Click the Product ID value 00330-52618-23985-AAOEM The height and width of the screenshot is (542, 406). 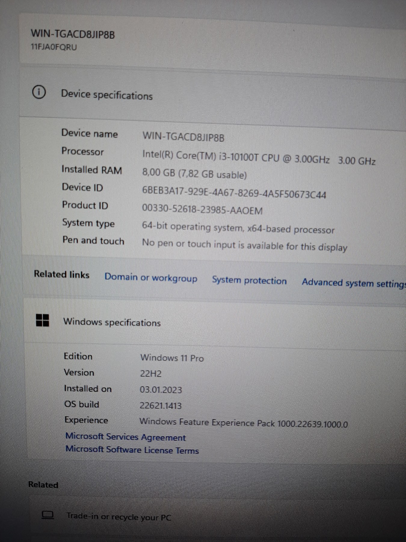[202, 210]
